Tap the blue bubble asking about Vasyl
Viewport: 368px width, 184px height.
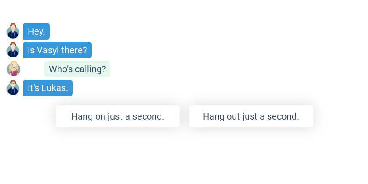(57, 50)
